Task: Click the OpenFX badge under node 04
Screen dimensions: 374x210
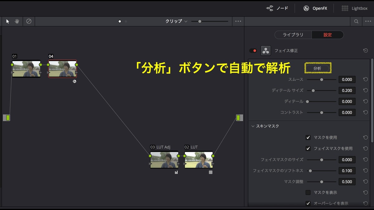Action: [74, 82]
